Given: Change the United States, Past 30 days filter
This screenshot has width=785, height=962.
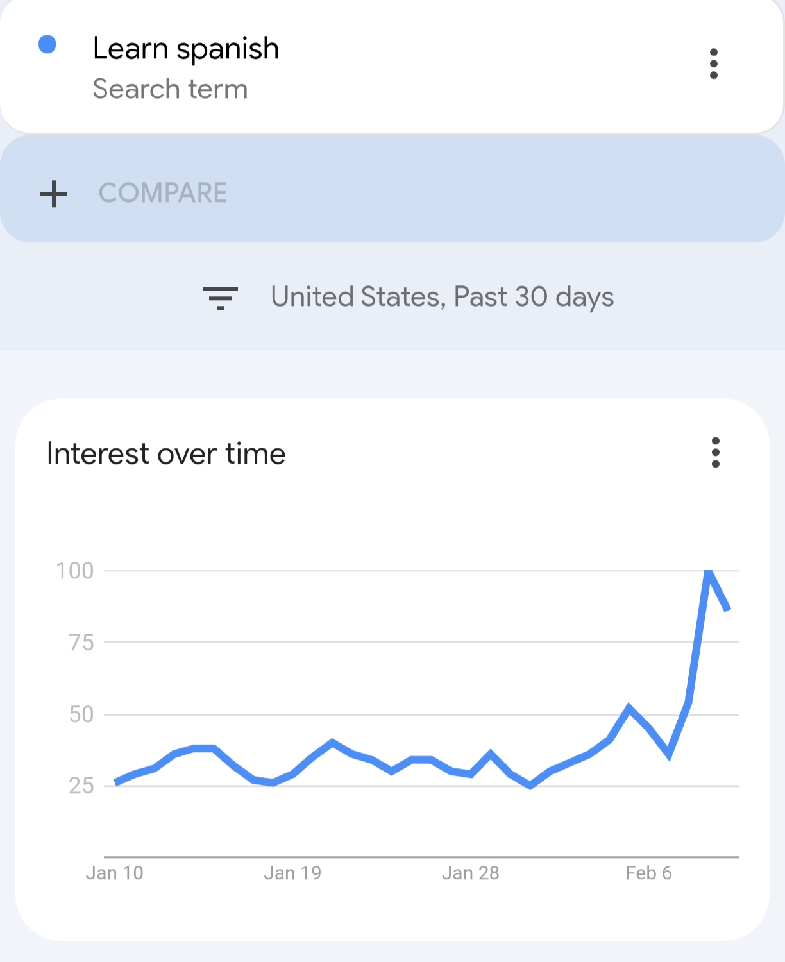Looking at the screenshot, I should point(442,297).
